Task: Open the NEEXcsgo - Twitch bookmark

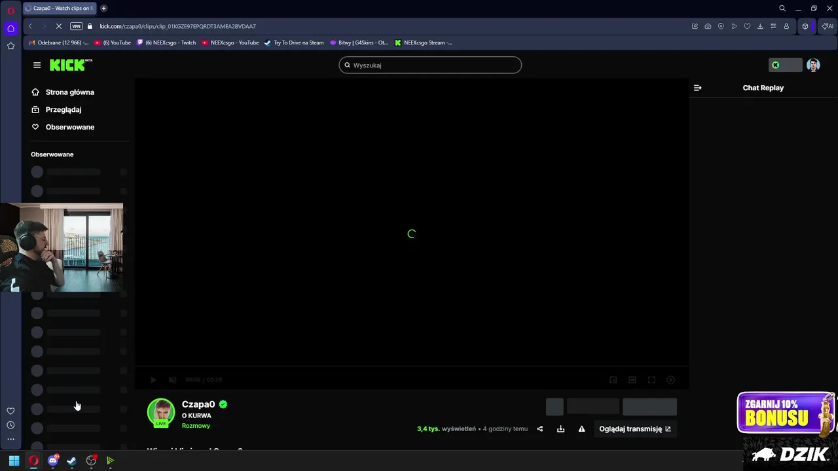Action: tap(166, 43)
